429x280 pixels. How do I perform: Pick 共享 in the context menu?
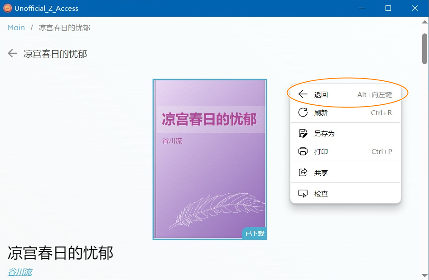(x=346, y=173)
